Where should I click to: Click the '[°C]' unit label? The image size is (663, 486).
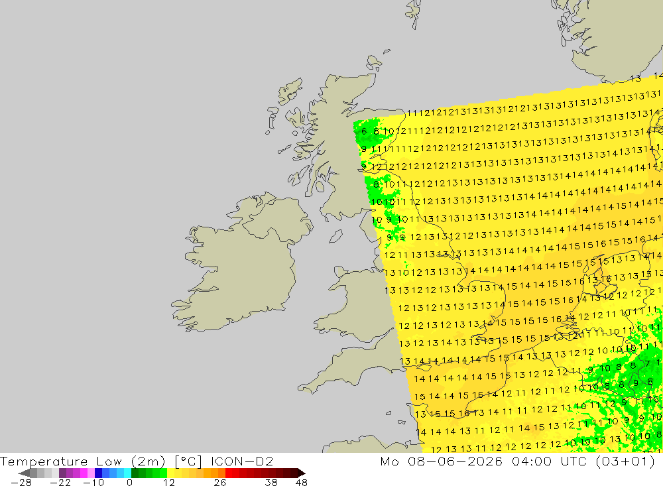(188, 461)
